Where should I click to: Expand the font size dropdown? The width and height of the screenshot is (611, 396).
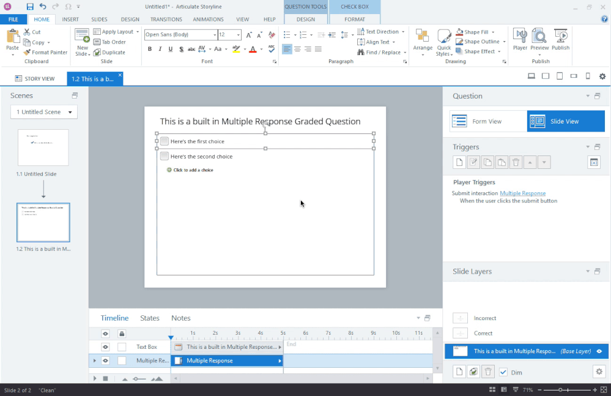238,35
